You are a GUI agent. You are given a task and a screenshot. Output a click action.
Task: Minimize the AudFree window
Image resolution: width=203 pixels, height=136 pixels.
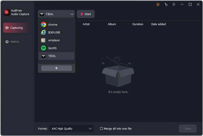(182, 4)
